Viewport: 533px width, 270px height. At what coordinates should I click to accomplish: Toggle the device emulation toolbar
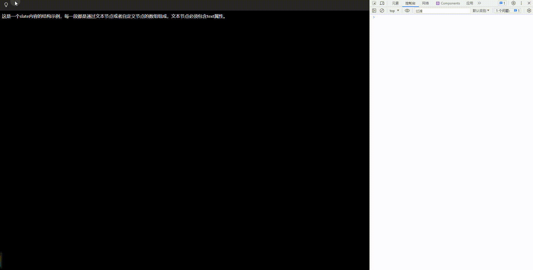point(382,3)
